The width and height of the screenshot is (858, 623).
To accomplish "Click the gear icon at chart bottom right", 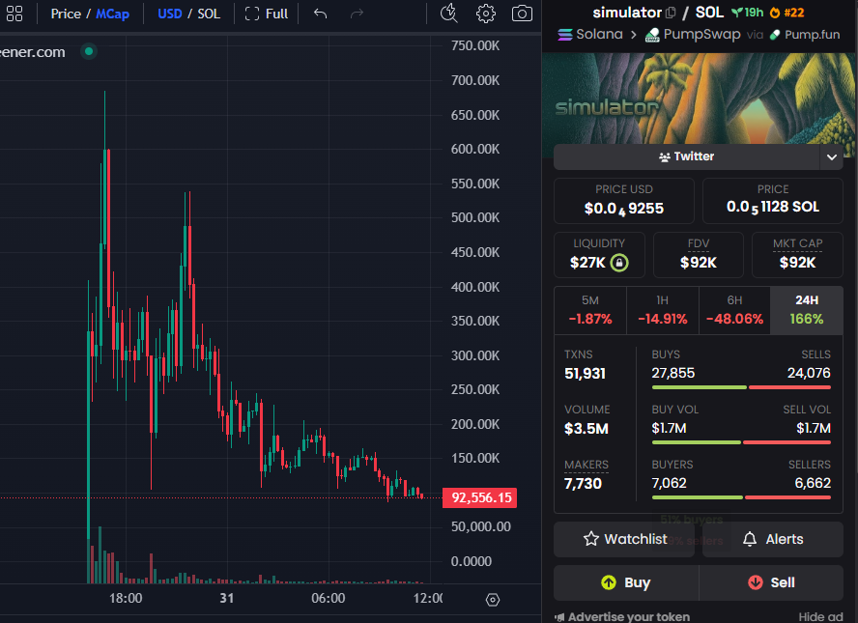I will (x=492, y=602).
